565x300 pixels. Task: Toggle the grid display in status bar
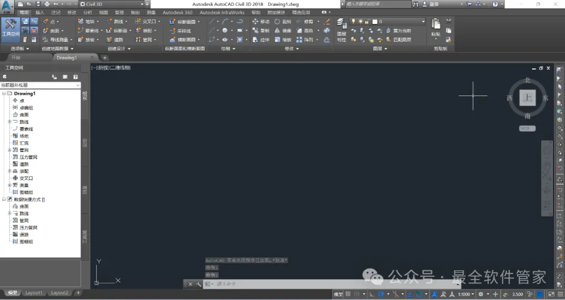348,294
